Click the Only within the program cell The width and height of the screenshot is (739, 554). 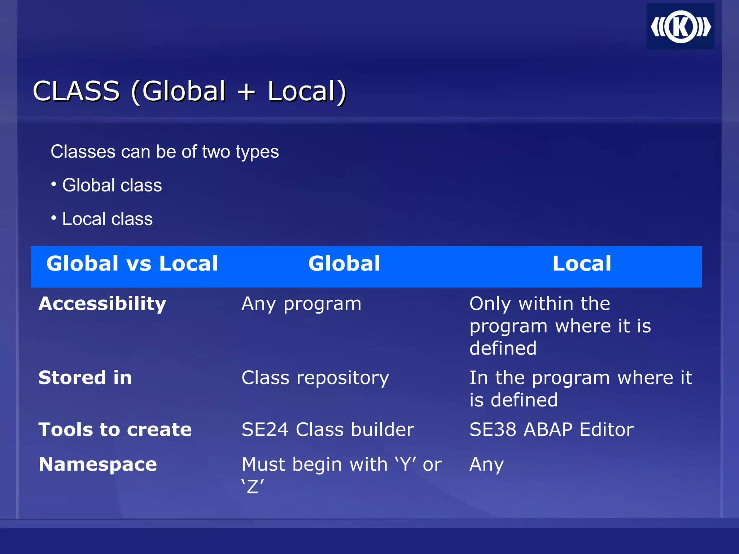pyautogui.click(x=560, y=326)
